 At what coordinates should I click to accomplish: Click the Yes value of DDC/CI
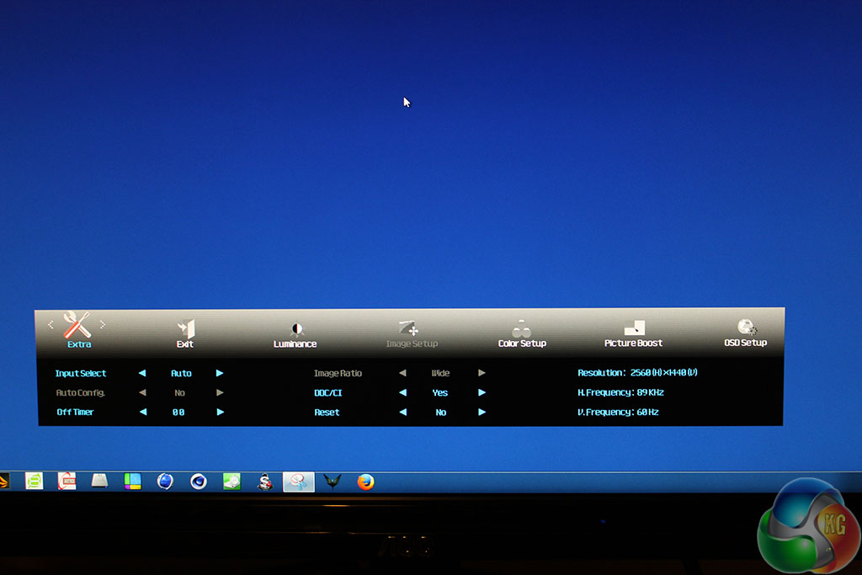pyautogui.click(x=439, y=392)
